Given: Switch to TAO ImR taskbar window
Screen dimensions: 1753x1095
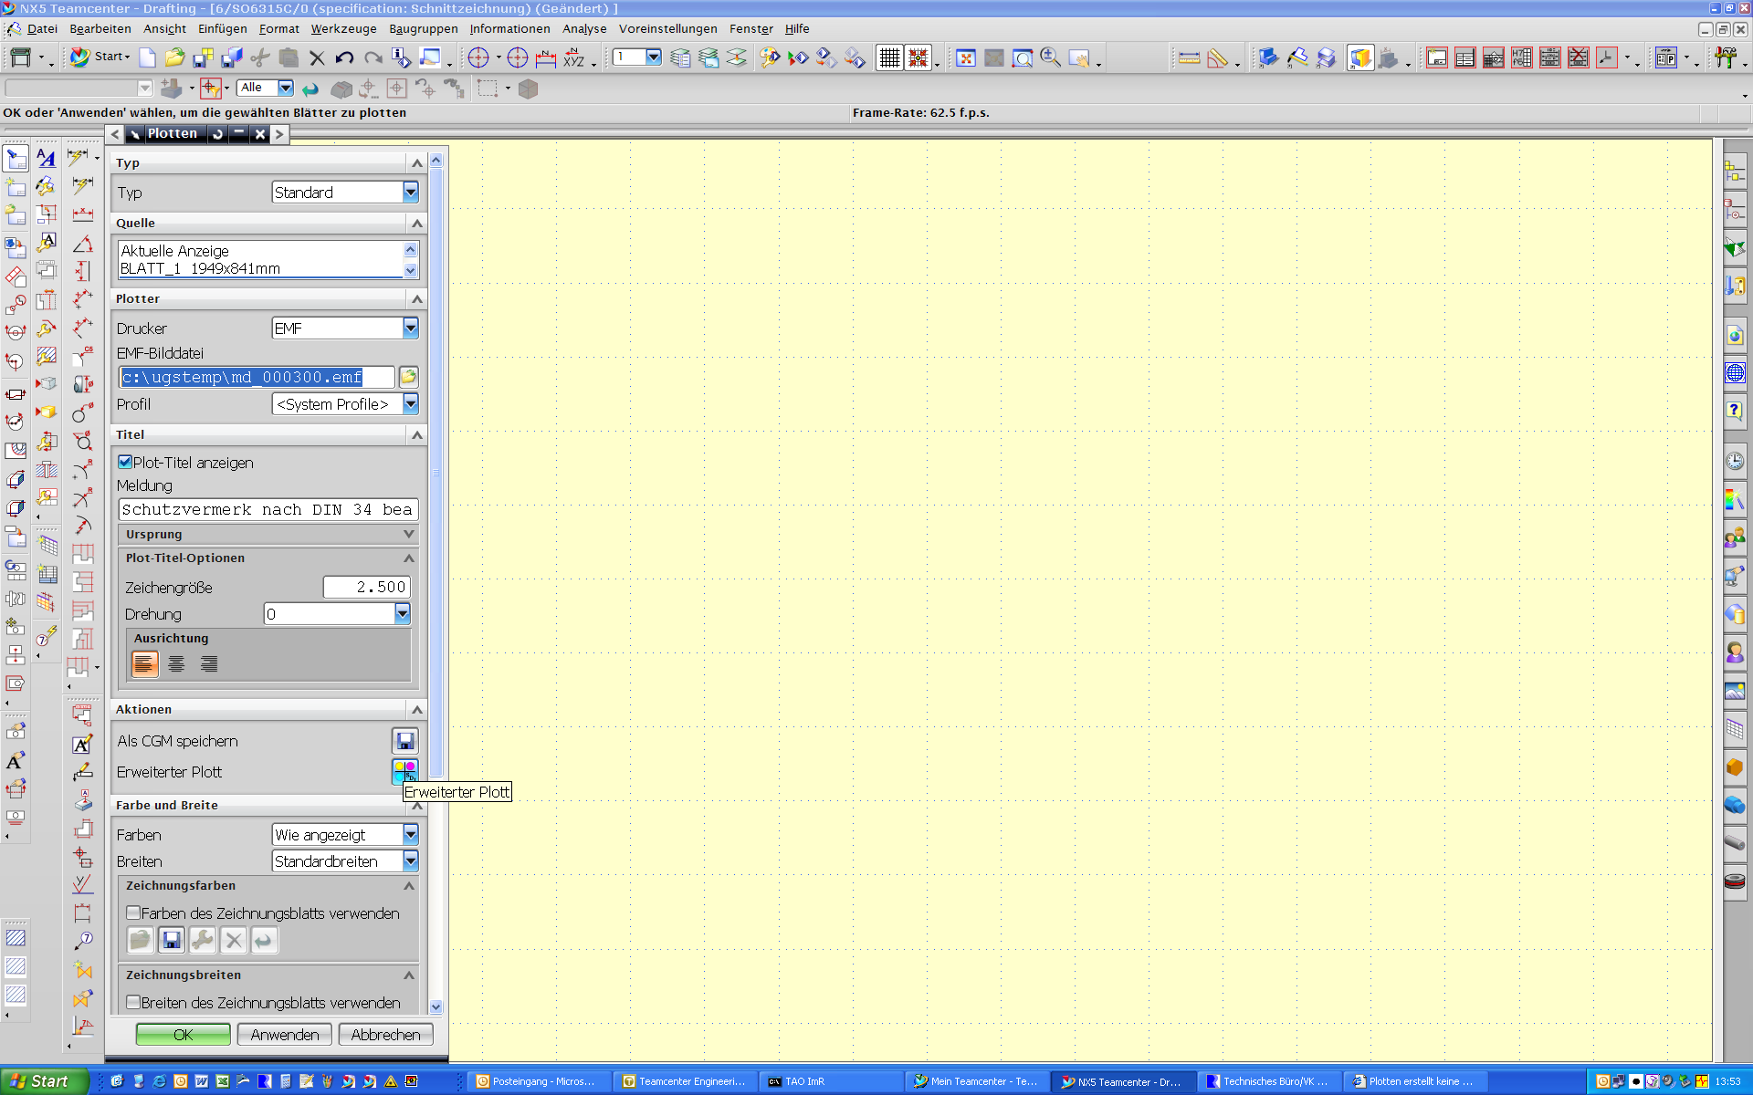Looking at the screenshot, I should (x=833, y=1081).
